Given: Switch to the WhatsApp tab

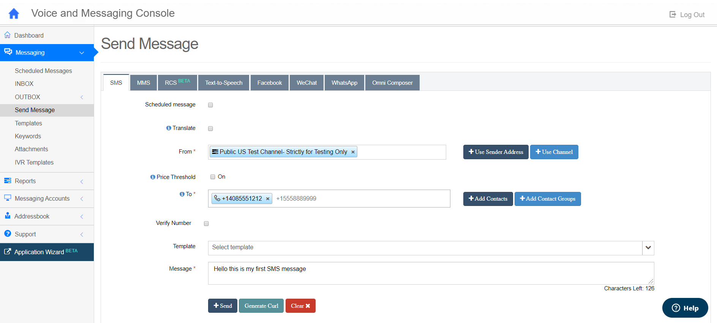Looking at the screenshot, I should click(344, 83).
